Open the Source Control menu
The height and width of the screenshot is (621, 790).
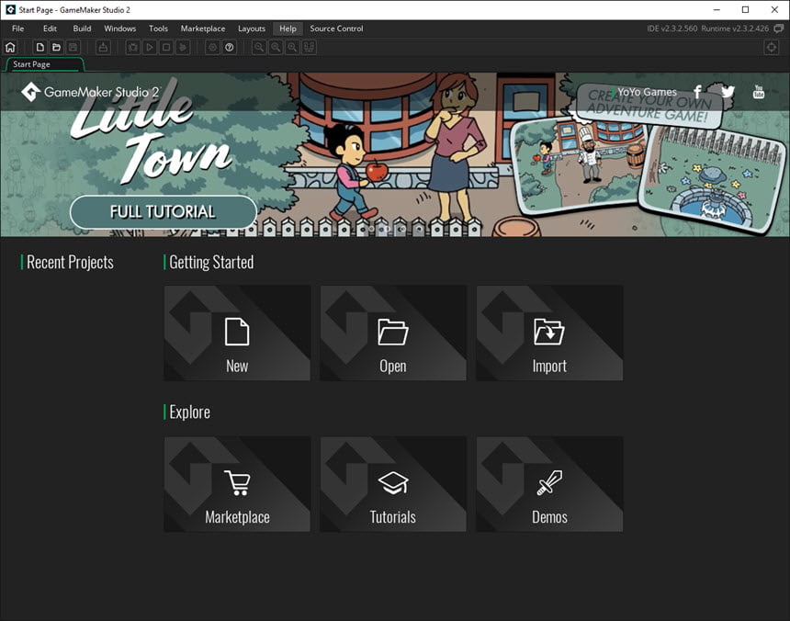pyautogui.click(x=336, y=28)
